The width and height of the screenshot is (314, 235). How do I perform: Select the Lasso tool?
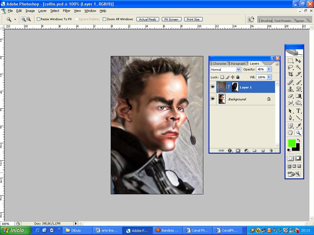pos(290,67)
